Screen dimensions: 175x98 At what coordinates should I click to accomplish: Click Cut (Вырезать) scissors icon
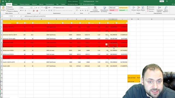7,7
